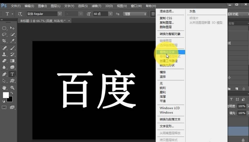Set anti-aliasing to Windows LCD
This screenshot has height=142, width=249.
coord(170,108)
